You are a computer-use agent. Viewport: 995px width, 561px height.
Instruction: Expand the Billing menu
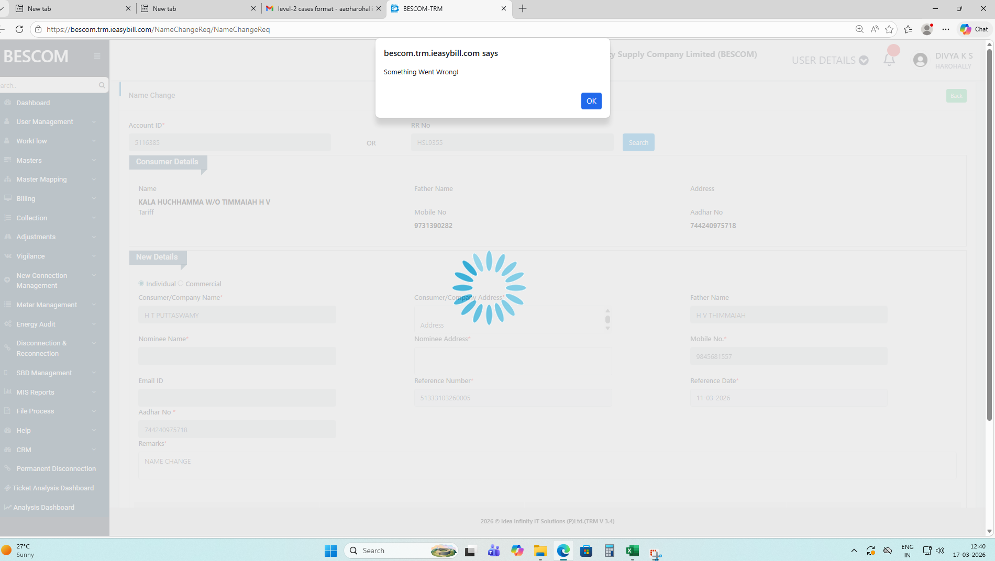[x=50, y=198]
